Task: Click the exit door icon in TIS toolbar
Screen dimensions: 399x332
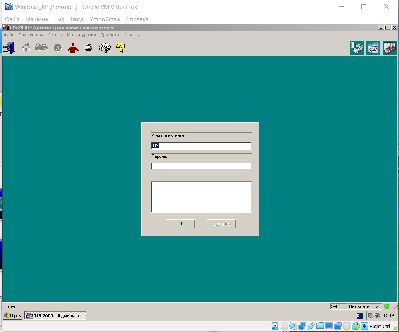Action: pos(9,48)
